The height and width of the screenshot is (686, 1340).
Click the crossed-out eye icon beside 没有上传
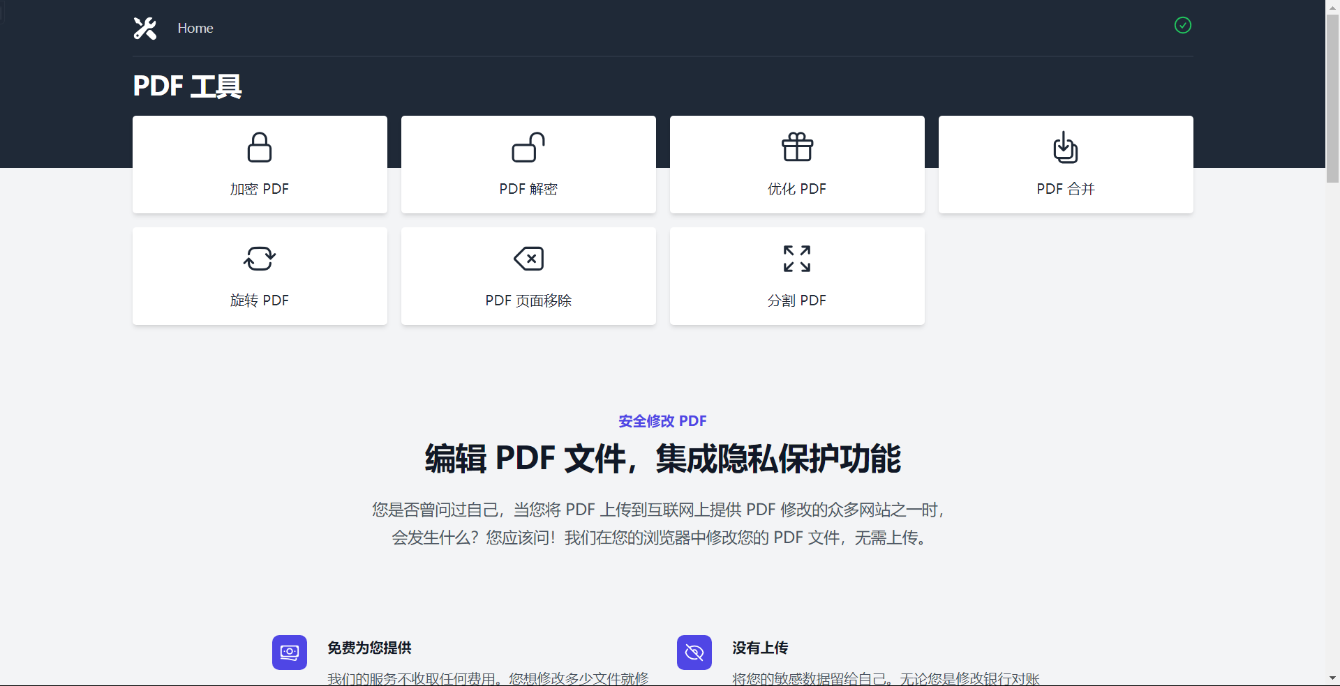coord(694,653)
